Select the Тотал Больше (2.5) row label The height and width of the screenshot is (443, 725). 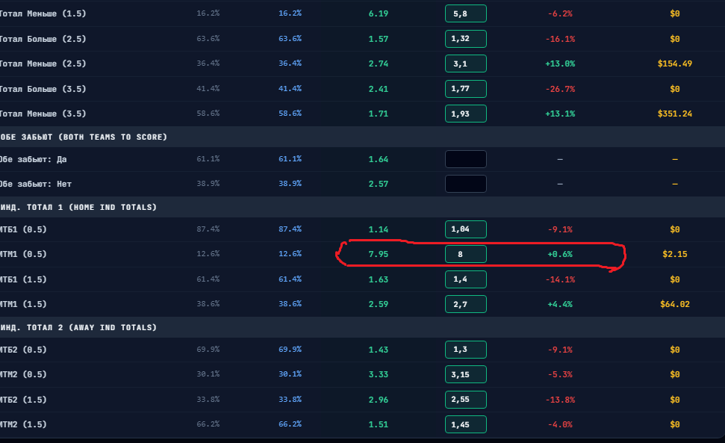click(43, 39)
